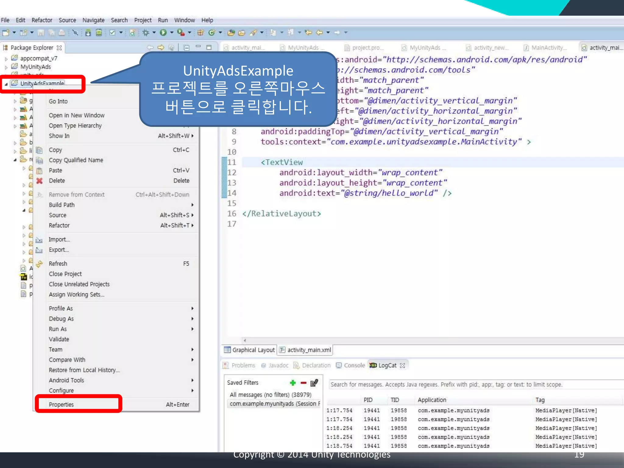Image resolution: width=624 pixels, height=468 pixels.
Task: Click the New Android XML file icon
Action: [x=132, y=32]
